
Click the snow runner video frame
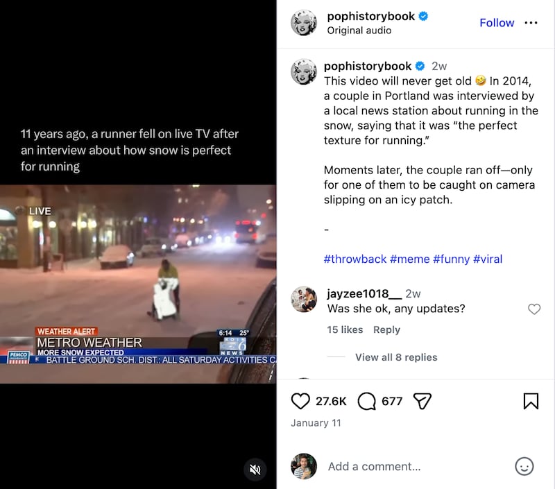tap(138, 284)
